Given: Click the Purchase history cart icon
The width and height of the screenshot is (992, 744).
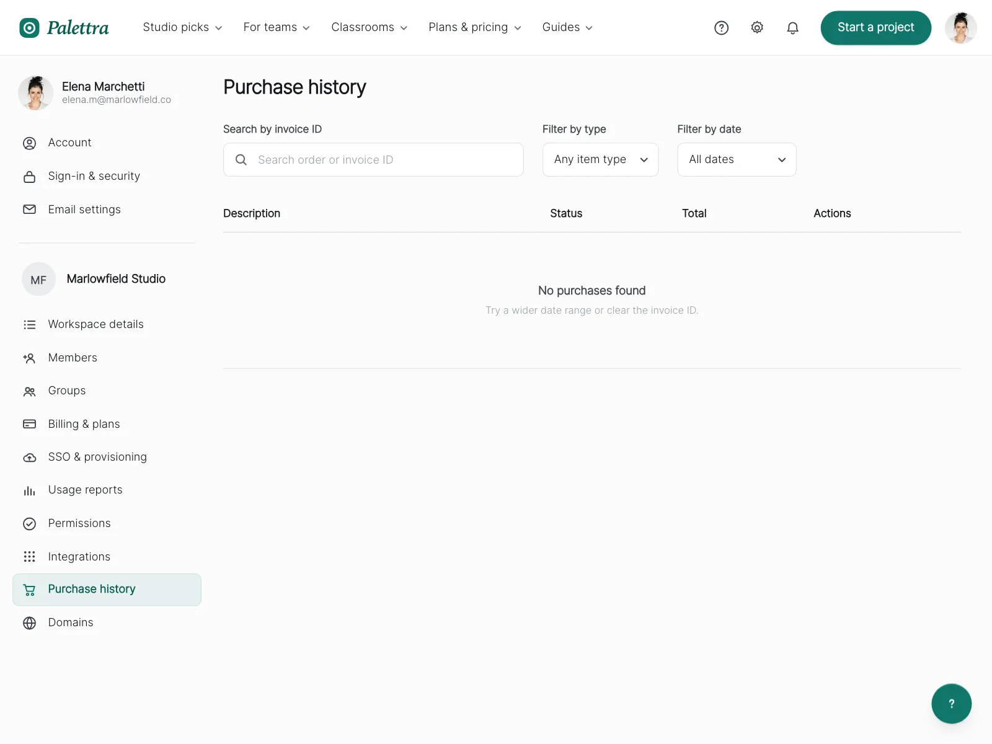Looking at the screenshot, I should click(29, 590).
